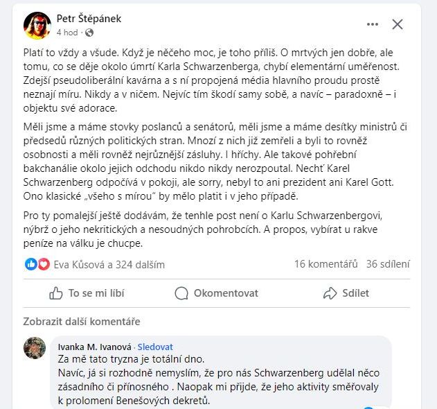Click the thumbs-up icon in action bar
Screen dimensions: 437x409
56,293
